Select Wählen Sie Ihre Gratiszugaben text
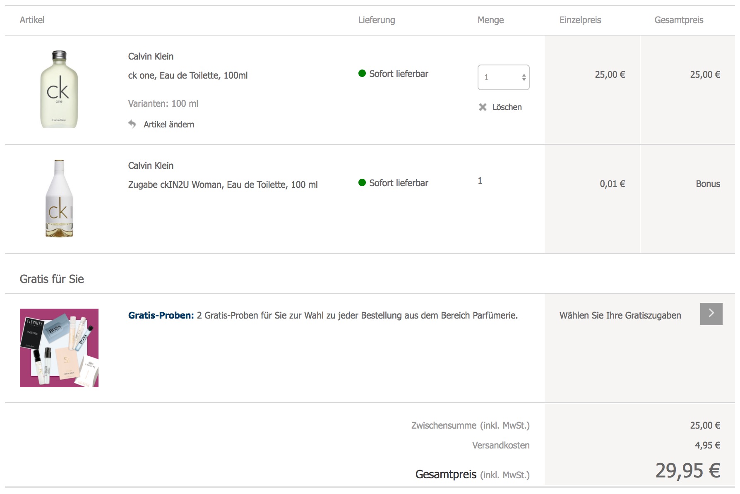Image resolution: width=740 pixels, height=494 pixels. 620,315
